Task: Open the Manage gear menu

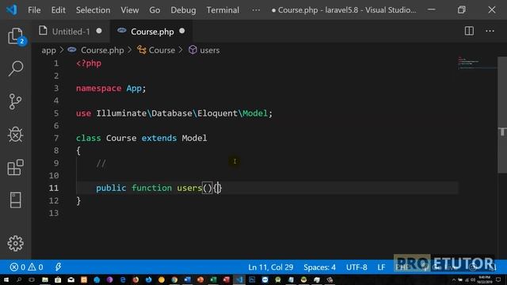Action: pyautogui.click(x=15, y=243)
